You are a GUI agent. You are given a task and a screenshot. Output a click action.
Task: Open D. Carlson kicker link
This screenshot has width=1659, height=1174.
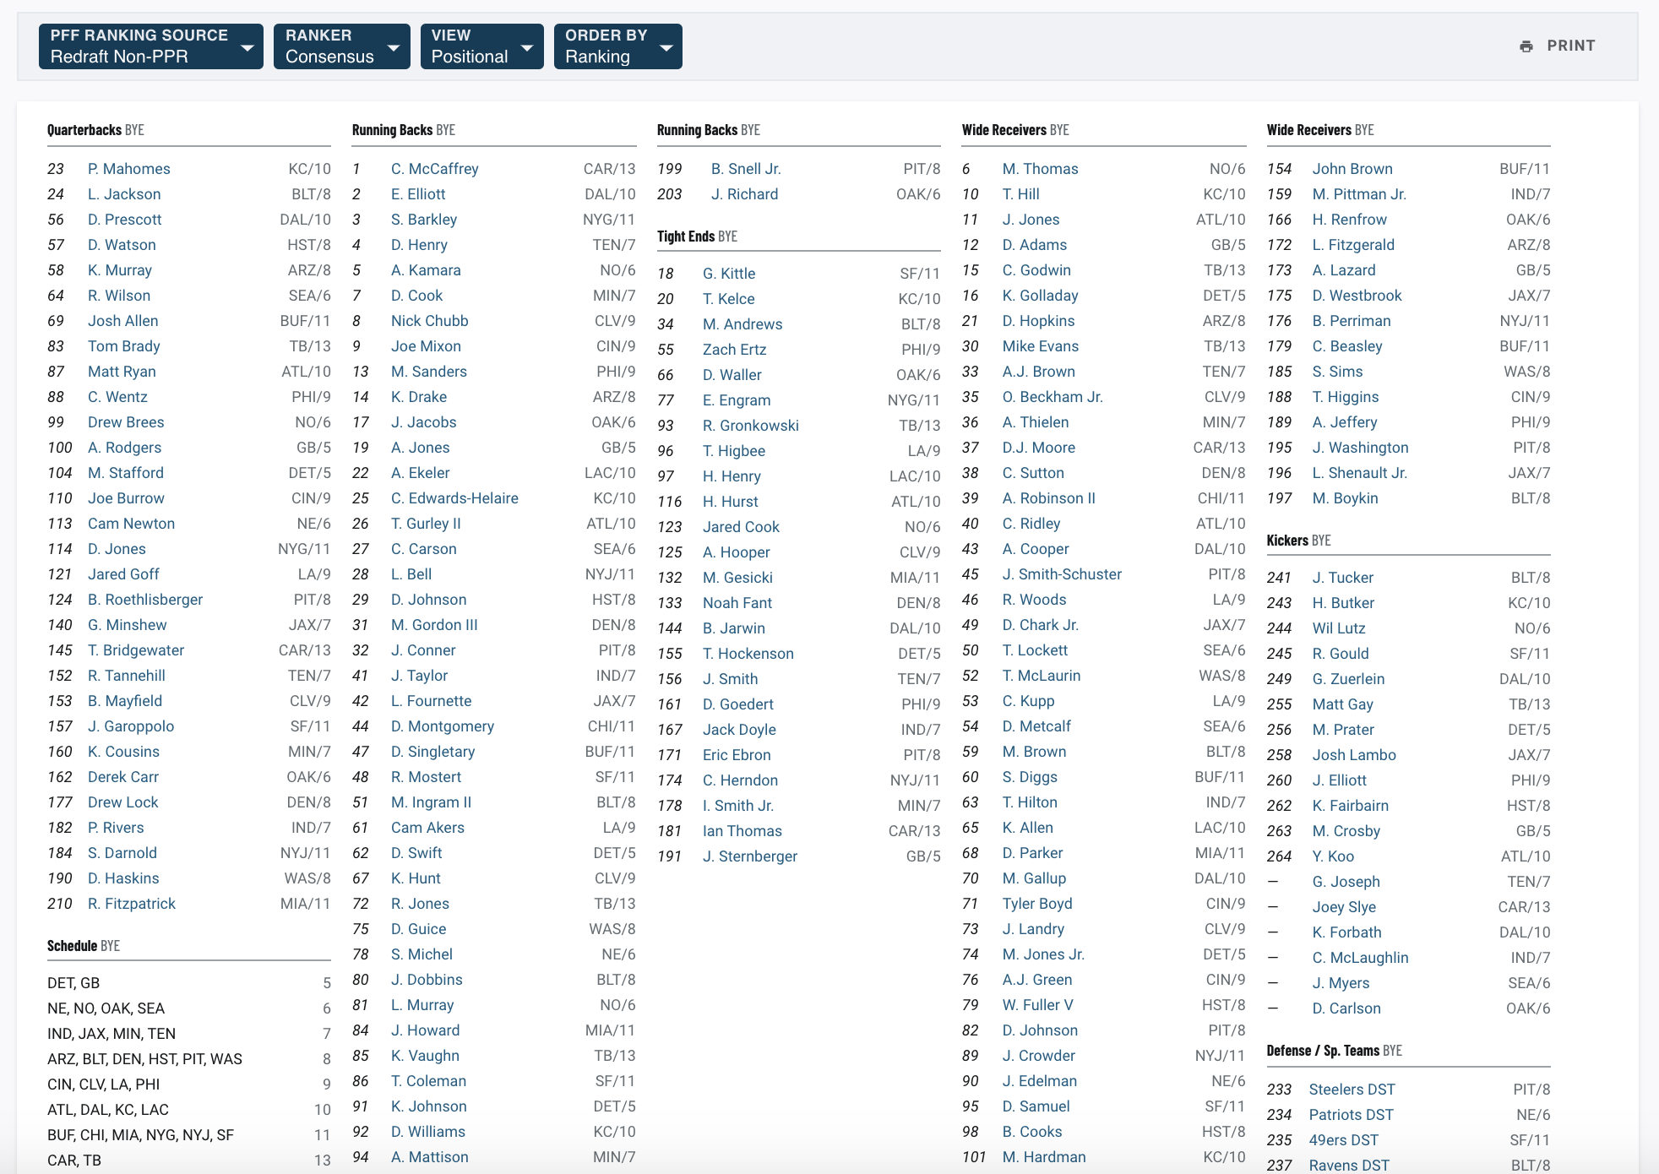tap(1346, 1008)
